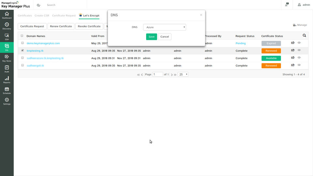The width and height of the screenshot is (313, 176).
Task: Go to first page arrow
Action: pyautogui.click(x=138, y=75)
